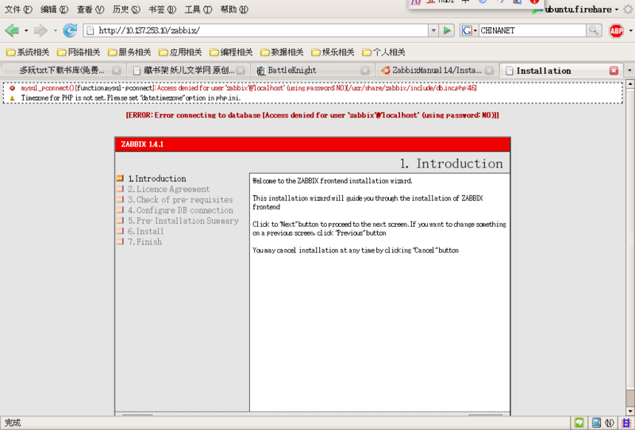The image size is (635, 430).
Task: Switch to the ZabbixManual1.4/Insta... tab
Action: coord(437,71)
